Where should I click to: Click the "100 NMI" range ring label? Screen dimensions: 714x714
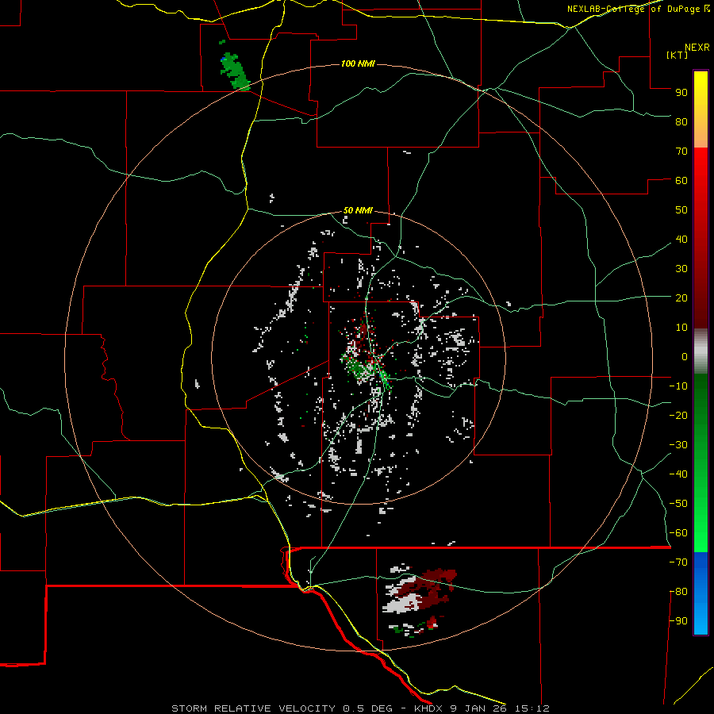[x=358, y=63]
